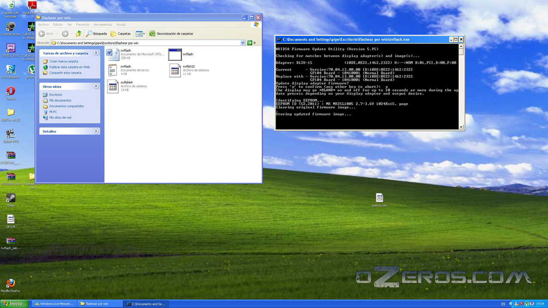Open the Archivo menu
This screenshot has height=308, width=548.
pyautogui.click(x=43, y=25)
